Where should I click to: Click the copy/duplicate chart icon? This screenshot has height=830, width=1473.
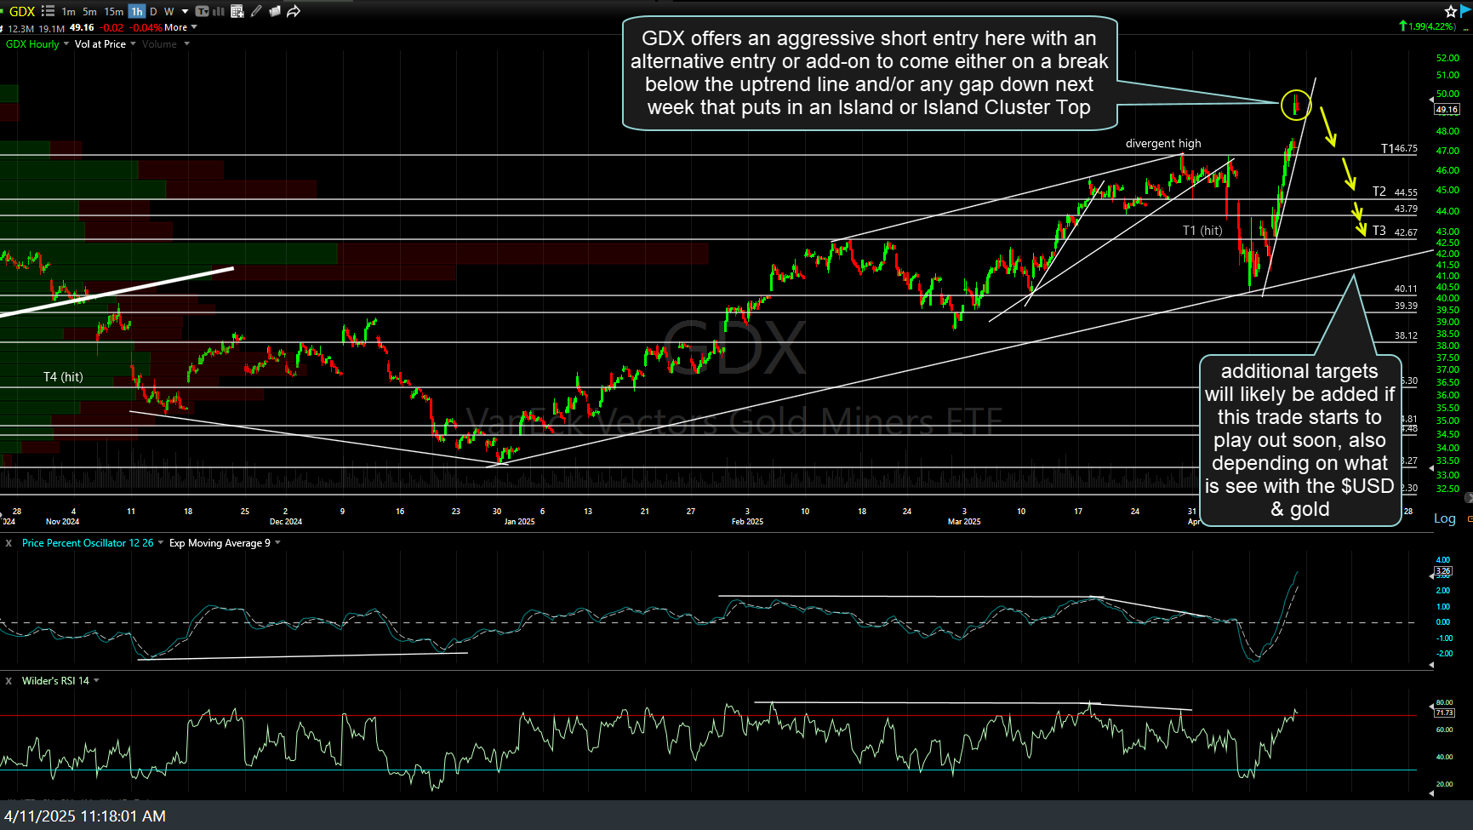274,11
